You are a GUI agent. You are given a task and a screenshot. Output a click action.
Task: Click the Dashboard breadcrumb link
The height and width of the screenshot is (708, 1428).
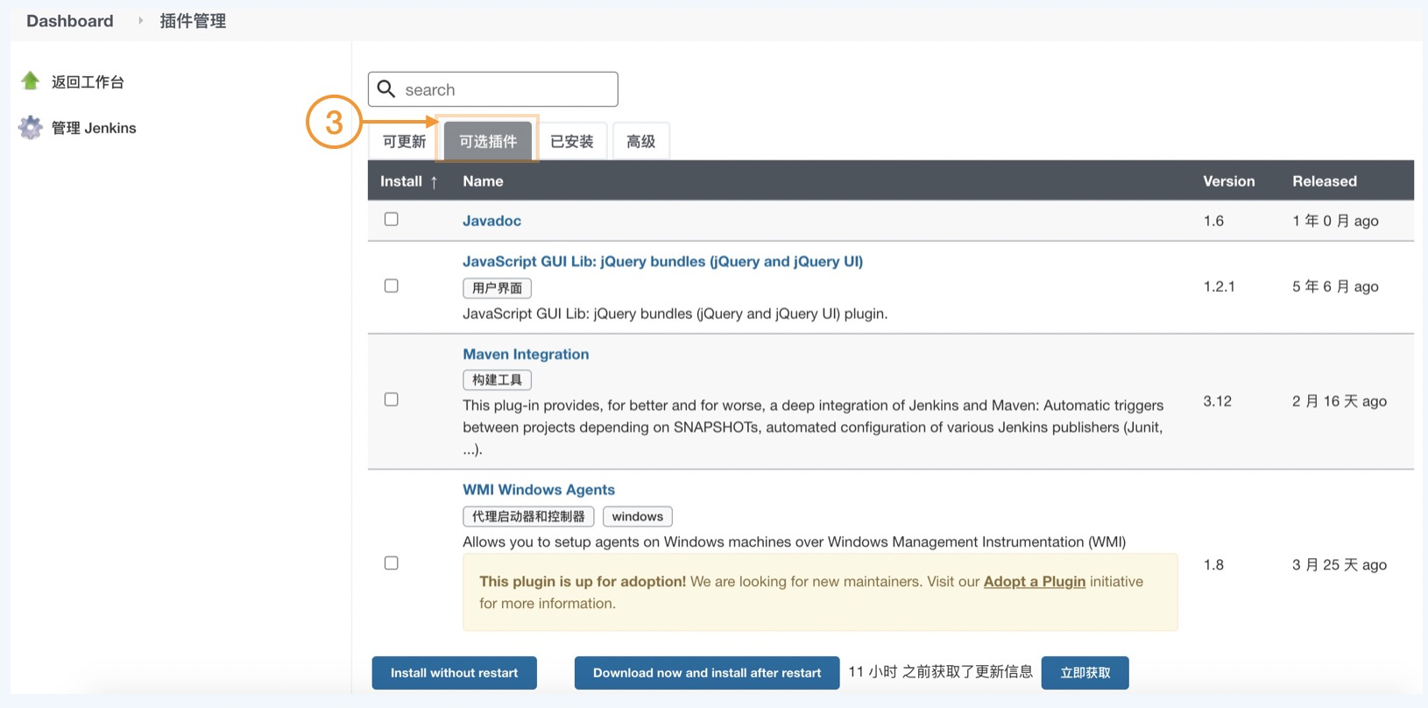point(70,21)
